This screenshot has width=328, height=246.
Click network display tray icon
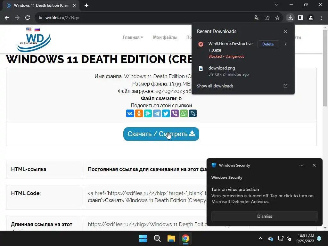pos(281,238)
